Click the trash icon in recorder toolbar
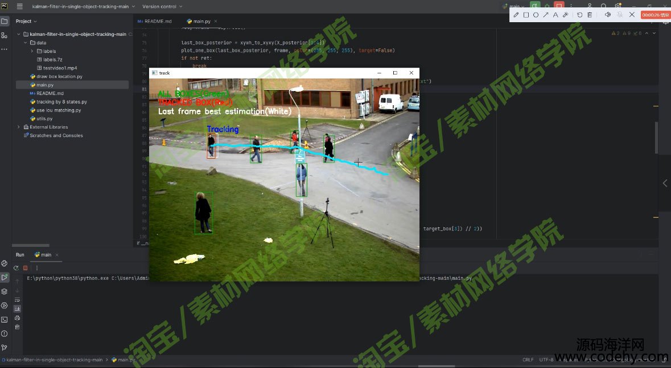Viewport: 671px width, 368px height. click(x=590, y=15)
